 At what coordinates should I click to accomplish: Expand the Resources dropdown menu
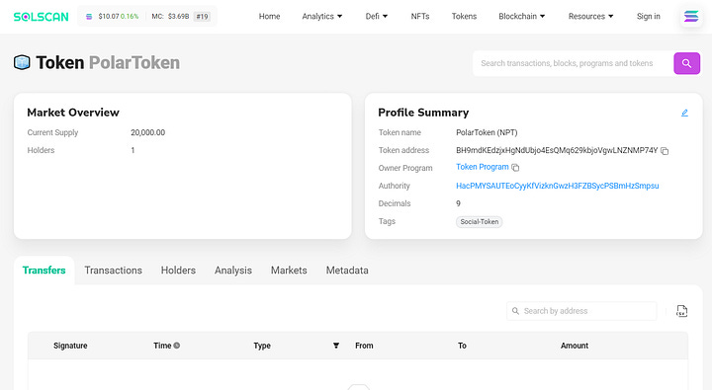(590, 17)
